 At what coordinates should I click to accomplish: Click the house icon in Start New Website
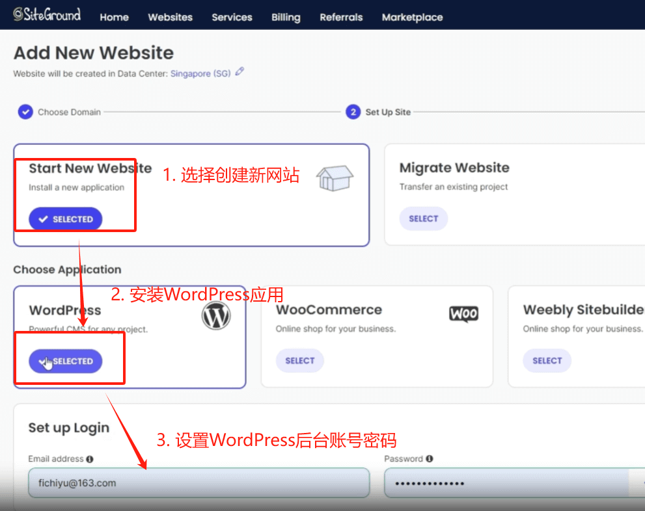335,177
